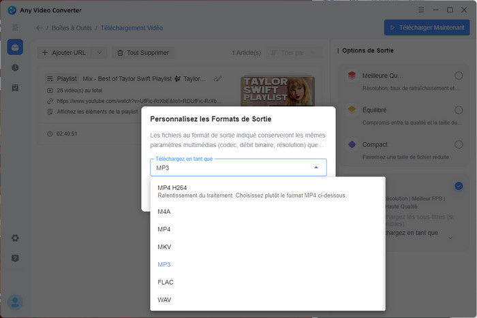Expand the Ajouter URL dropdown arrow

click(99, 52)
